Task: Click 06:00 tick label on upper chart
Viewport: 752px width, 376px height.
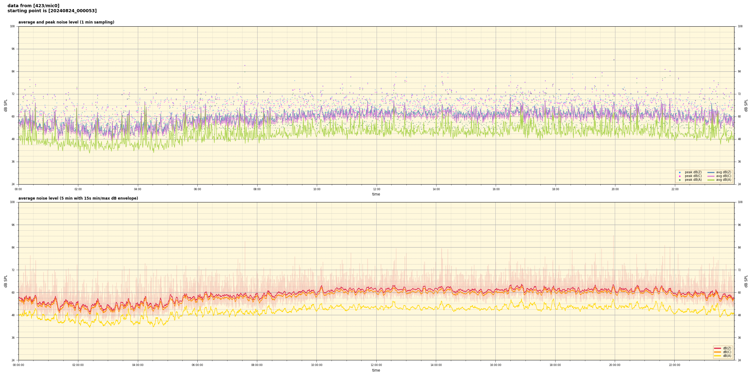Action: coord(197,189)
